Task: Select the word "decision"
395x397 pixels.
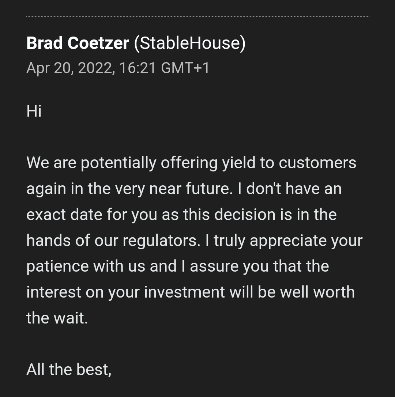Action: tap(245, 215)
